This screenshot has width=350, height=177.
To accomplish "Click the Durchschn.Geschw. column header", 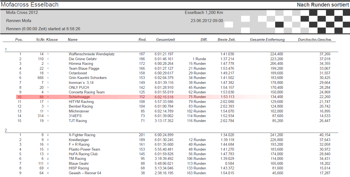I will coord(314,39).
